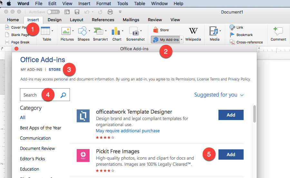This screenshot has height=178, width=290.
Task: Click the Undo arrow icon
Action: click(x=87, y=12)
